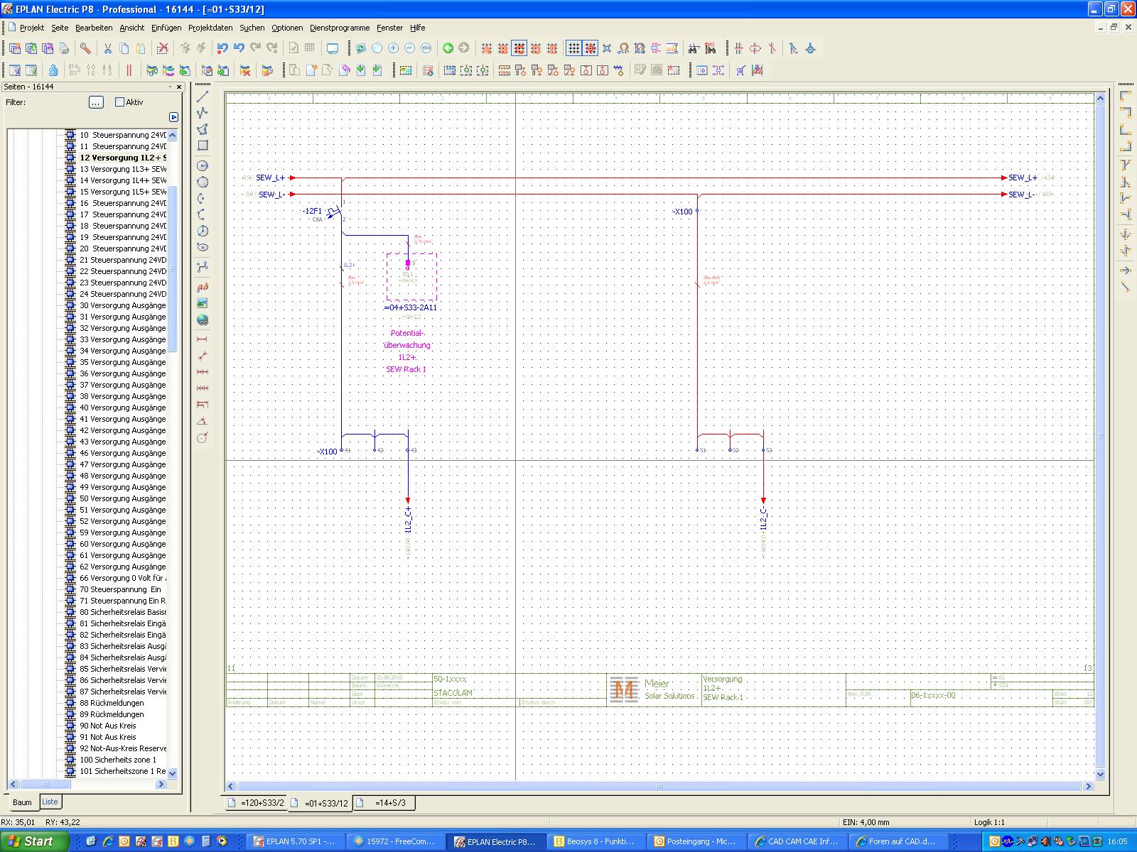Click the binoculars Find icon
1137x852 pixels.
coord(694,48)
